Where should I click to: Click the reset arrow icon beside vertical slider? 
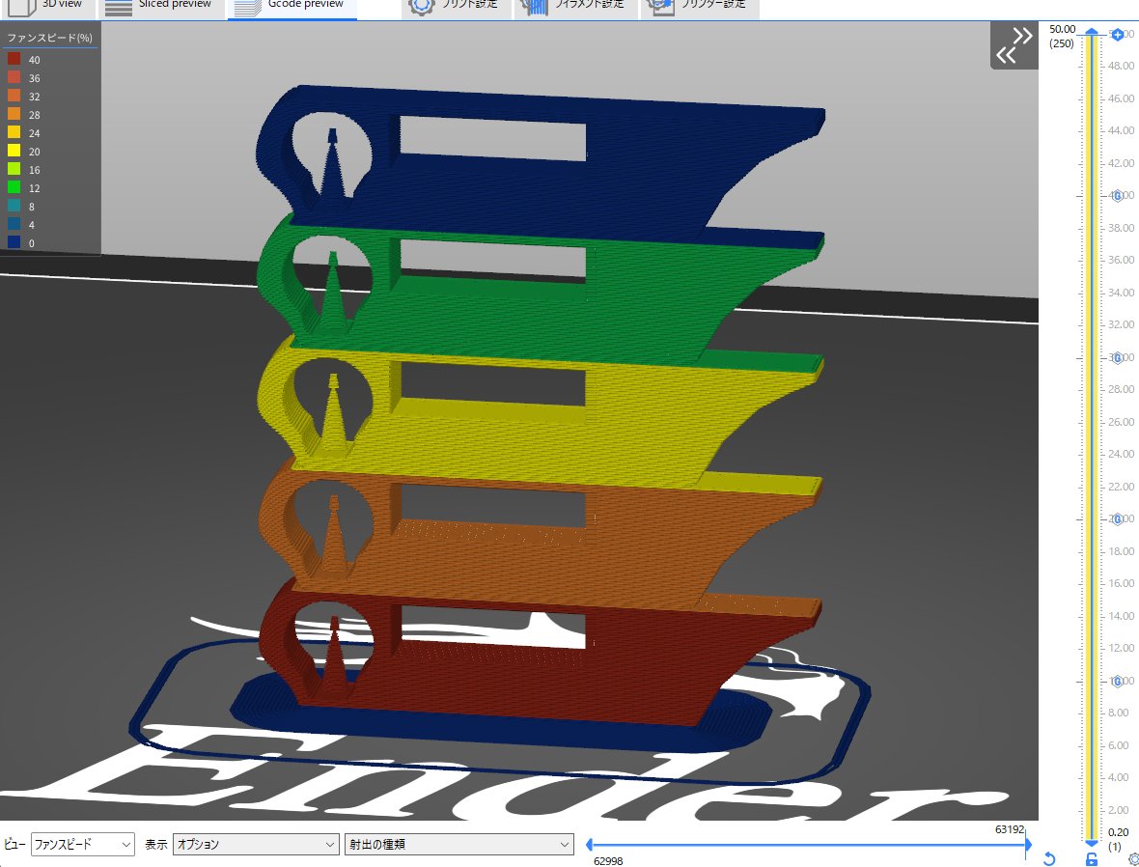point(1049,858)
